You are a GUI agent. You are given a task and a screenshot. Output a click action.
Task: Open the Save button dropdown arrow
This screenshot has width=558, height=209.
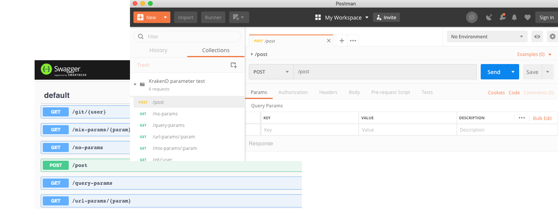[x=548, y=72]
